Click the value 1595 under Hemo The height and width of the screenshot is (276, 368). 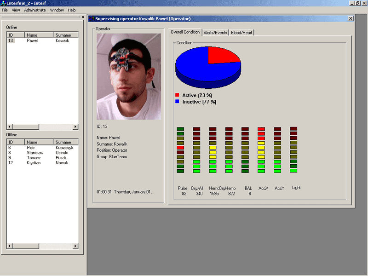(x=214, y=194)
